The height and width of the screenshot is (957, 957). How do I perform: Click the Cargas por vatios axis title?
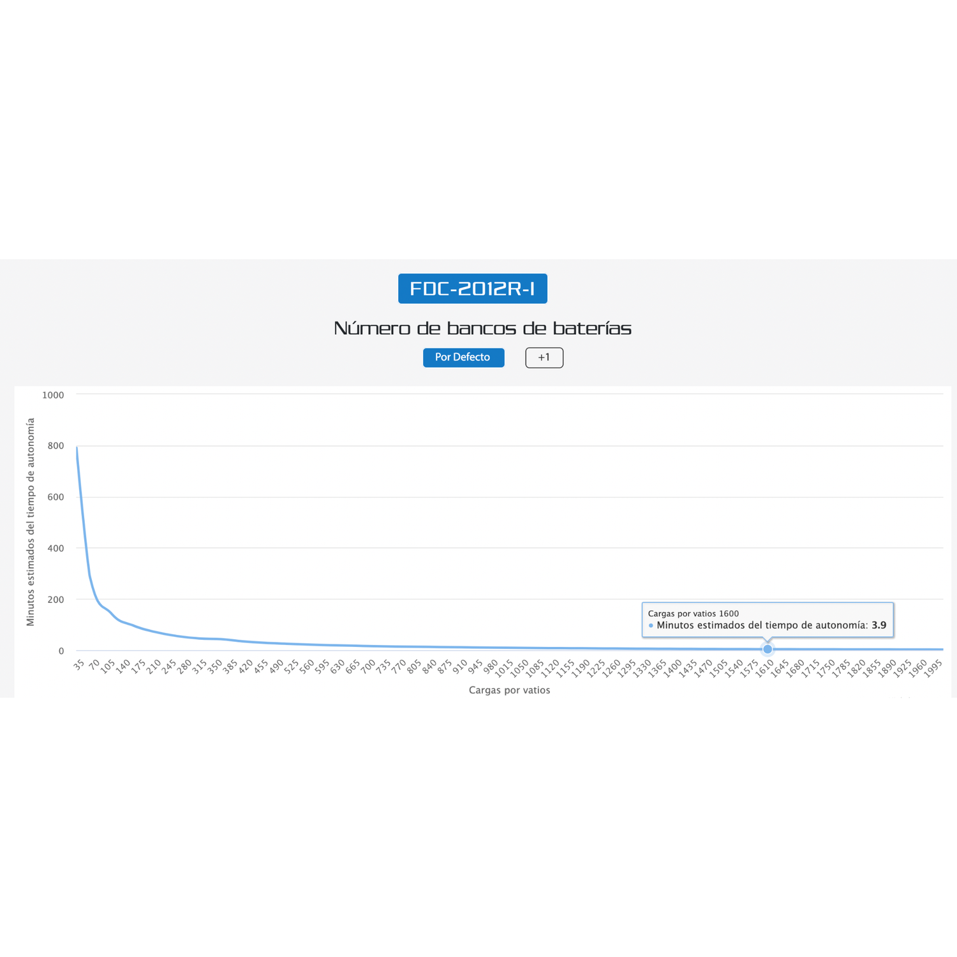click(509, 690)
